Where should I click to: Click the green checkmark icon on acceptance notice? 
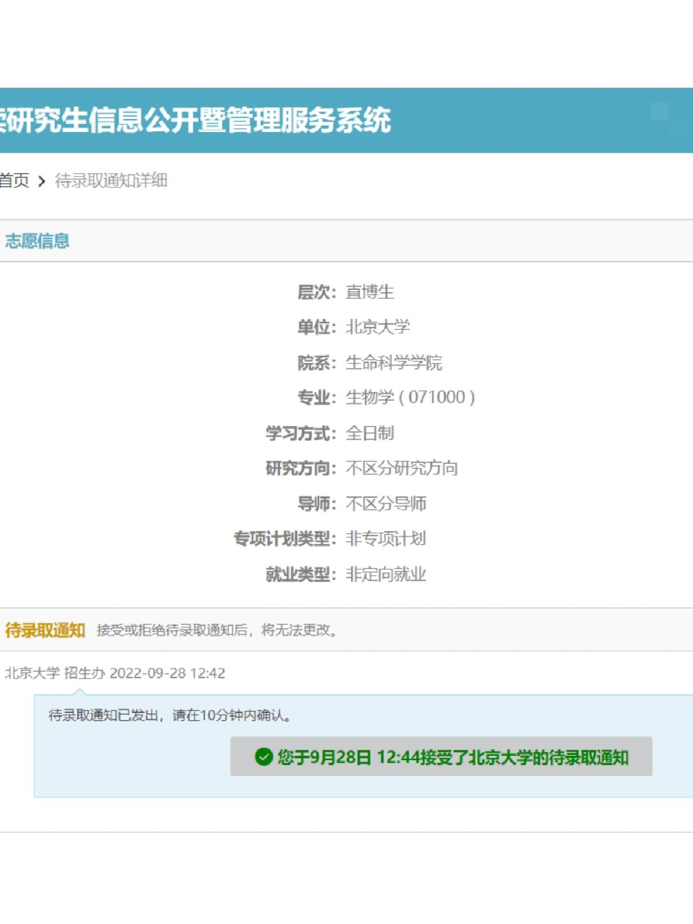click(264, 757)
